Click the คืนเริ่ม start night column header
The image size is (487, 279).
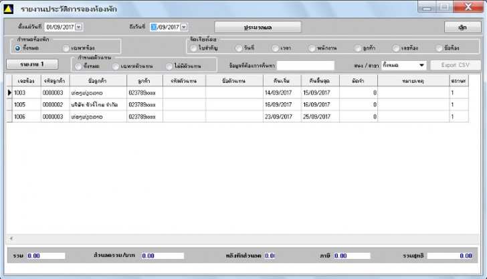[x=282, y=81]
